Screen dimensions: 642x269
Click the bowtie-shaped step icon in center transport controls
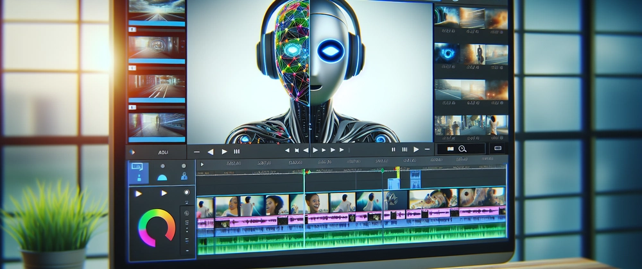coord(297,151)
